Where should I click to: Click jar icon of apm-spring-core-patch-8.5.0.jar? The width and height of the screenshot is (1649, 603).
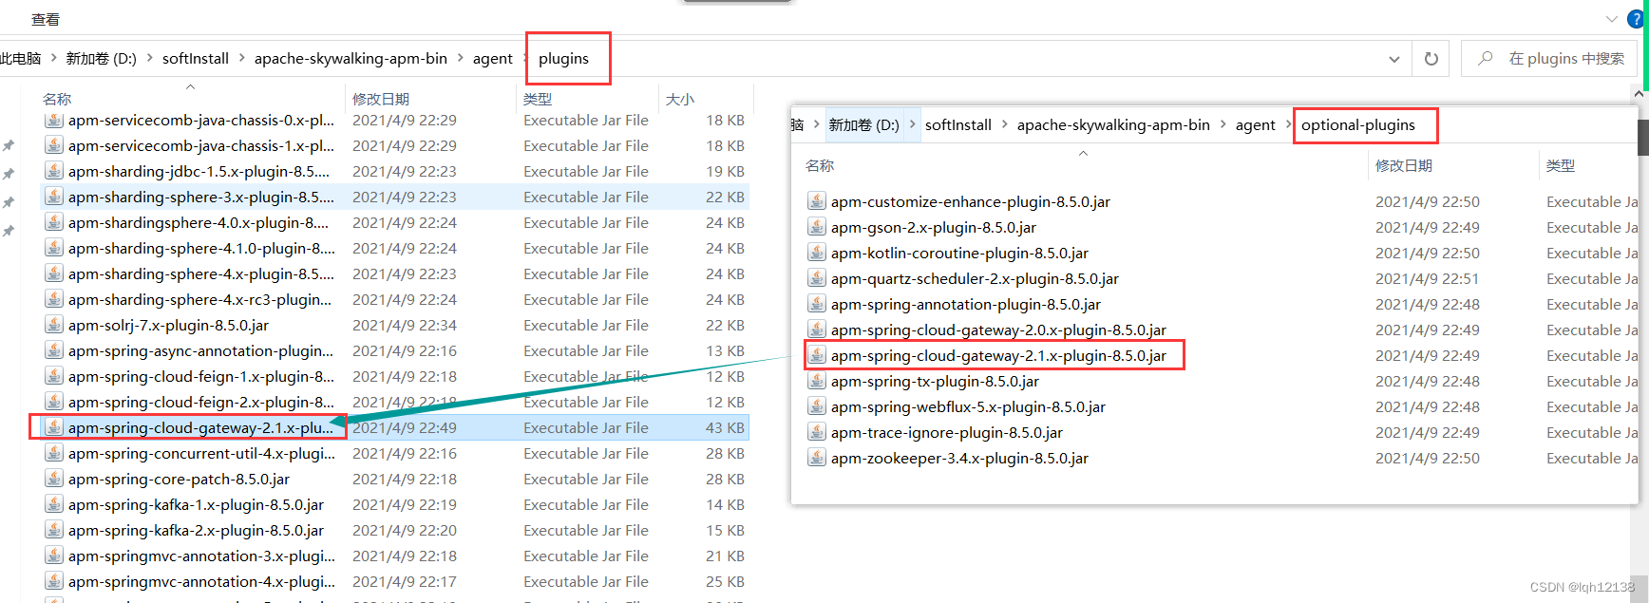pos(54,479)
